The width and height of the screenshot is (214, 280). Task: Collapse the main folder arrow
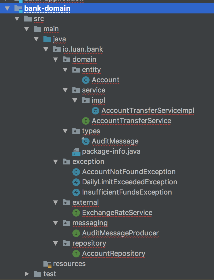click(x=27, y=29)
